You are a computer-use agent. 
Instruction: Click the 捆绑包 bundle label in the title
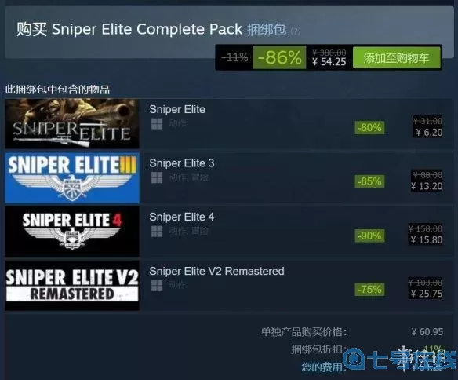[x=267, y=30]
